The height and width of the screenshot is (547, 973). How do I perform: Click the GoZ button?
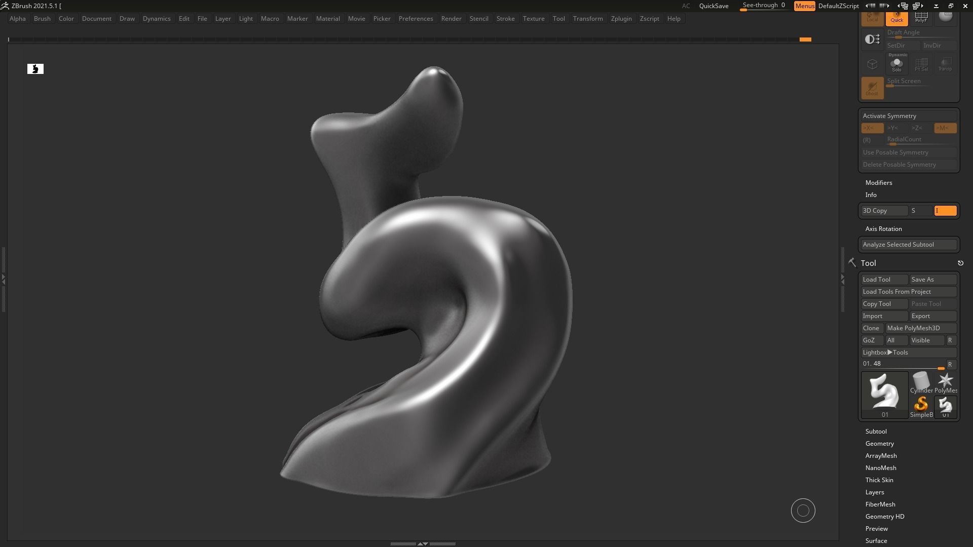point(872,340)
